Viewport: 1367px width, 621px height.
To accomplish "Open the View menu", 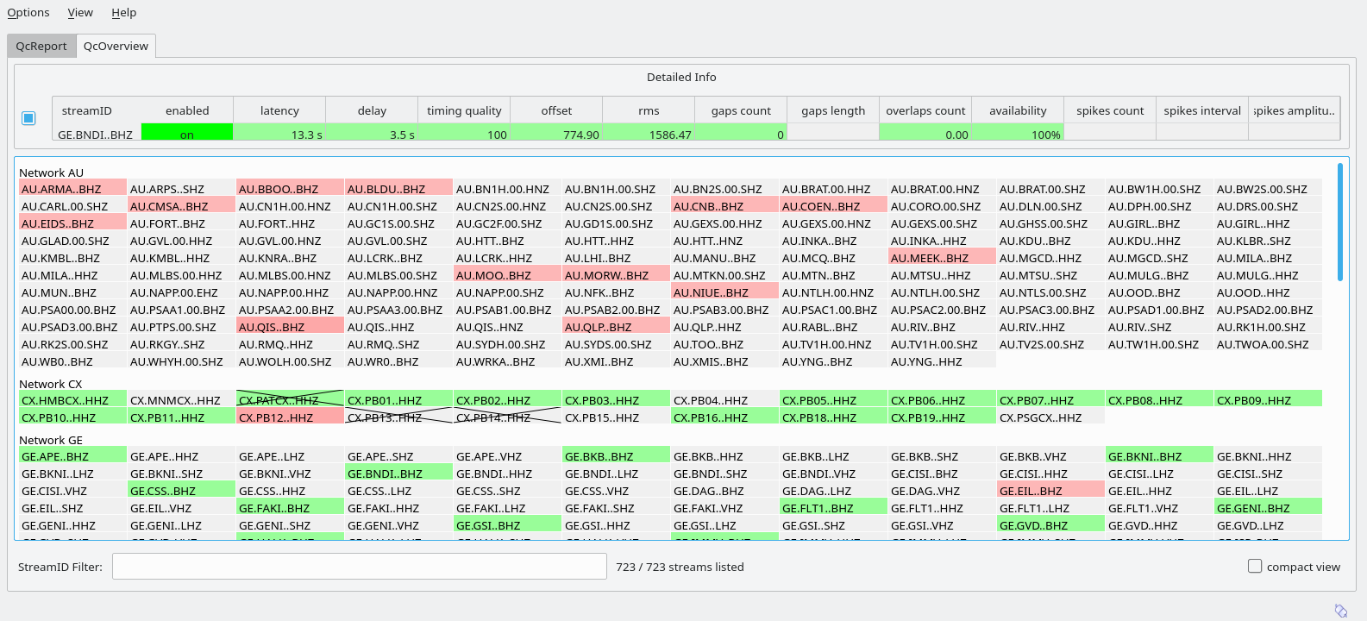I will click(80, 12).
